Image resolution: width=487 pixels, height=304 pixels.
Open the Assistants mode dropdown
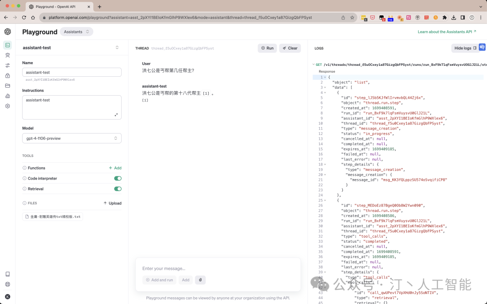76,32
